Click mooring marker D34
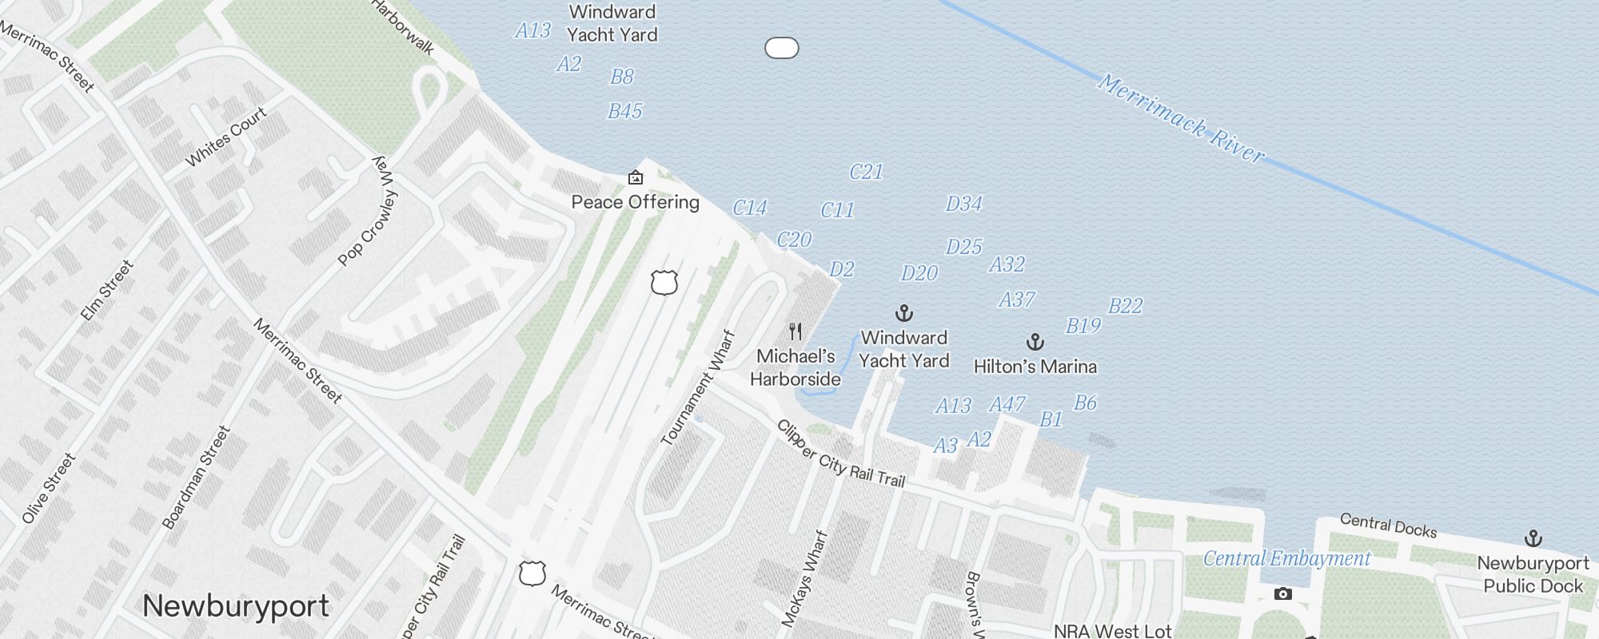The width and height of the screenshot is (1599, 639). pyautogui.click(x=963, y=204)
